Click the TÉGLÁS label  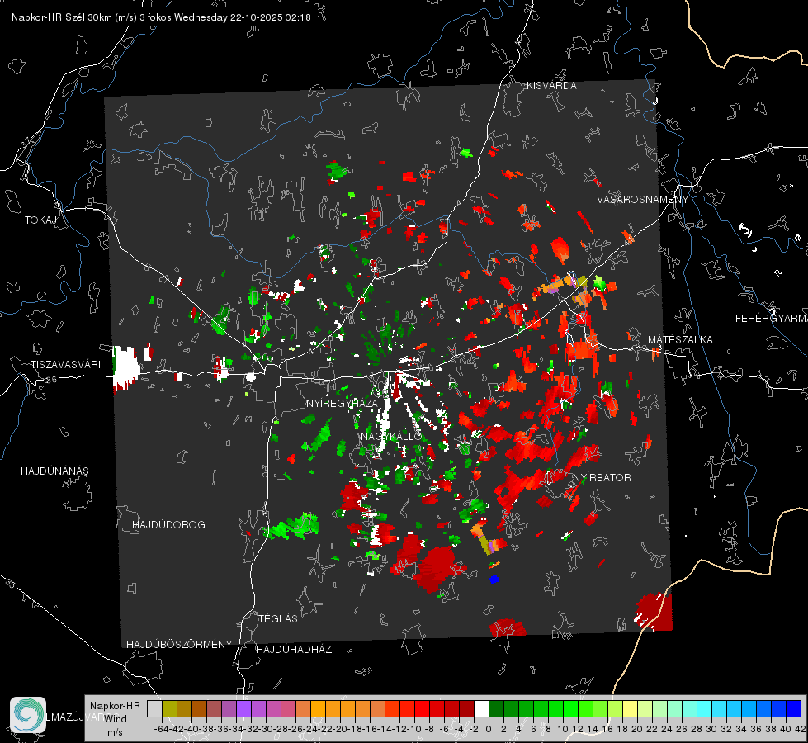coord(278,618)
